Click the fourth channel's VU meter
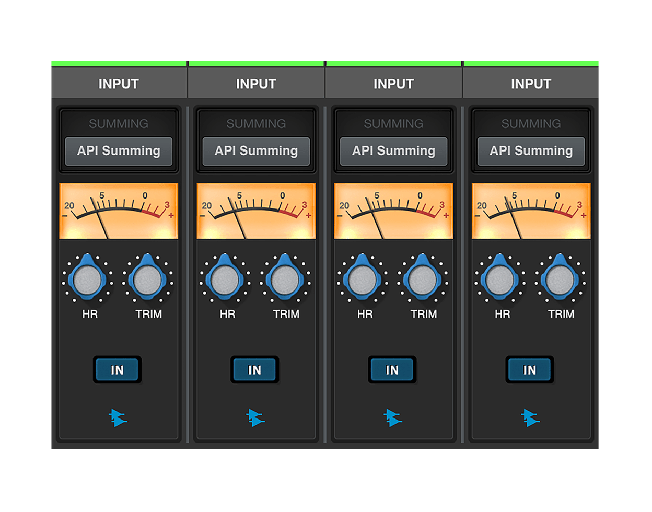The image size is (652, 512). pos(531,211)
